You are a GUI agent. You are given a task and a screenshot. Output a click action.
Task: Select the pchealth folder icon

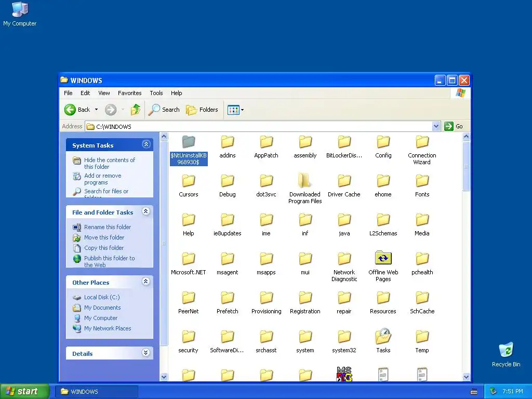click(422, 259)
